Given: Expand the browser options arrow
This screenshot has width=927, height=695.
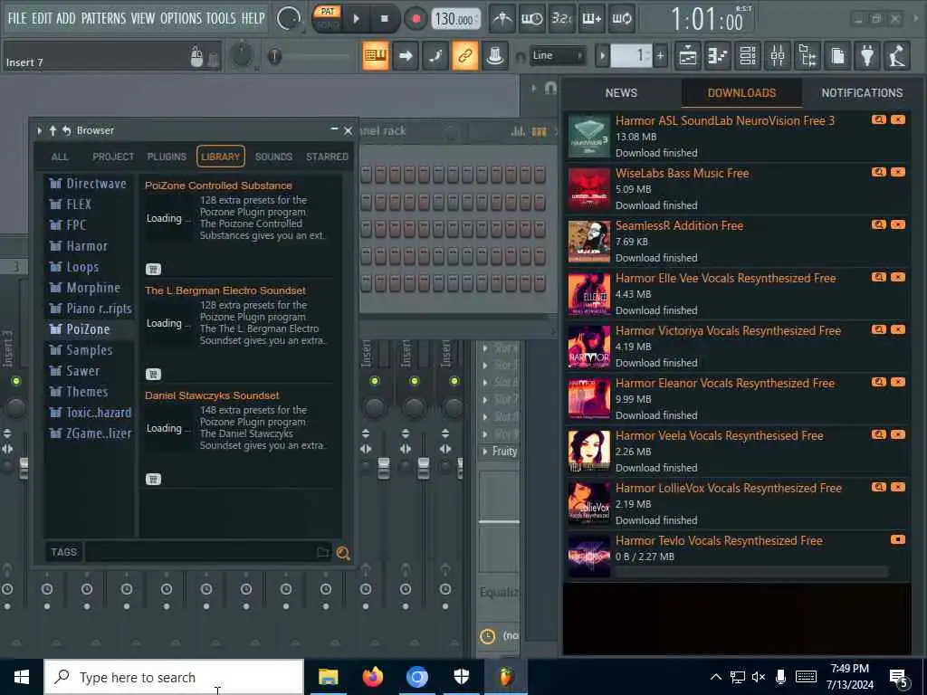Looking at the screenshot, I should coord(40,130).
